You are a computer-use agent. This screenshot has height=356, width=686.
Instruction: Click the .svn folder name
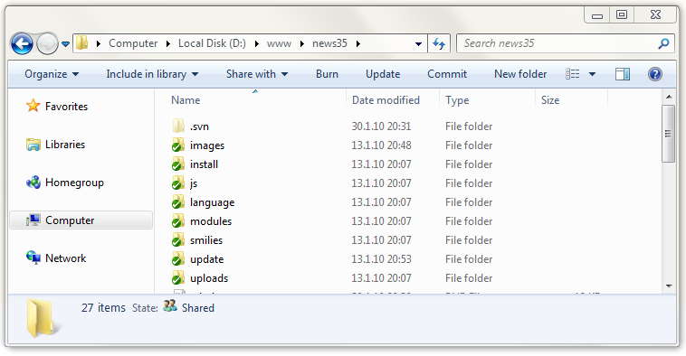point(199,126)
